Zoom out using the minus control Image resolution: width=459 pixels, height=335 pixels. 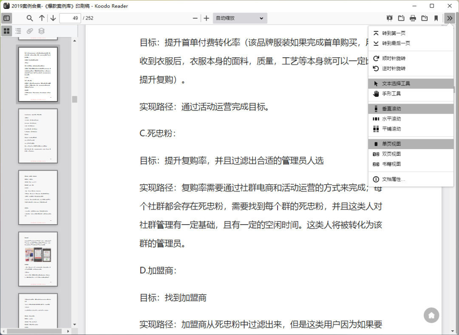pyautogui.click(x=195, y=18)
